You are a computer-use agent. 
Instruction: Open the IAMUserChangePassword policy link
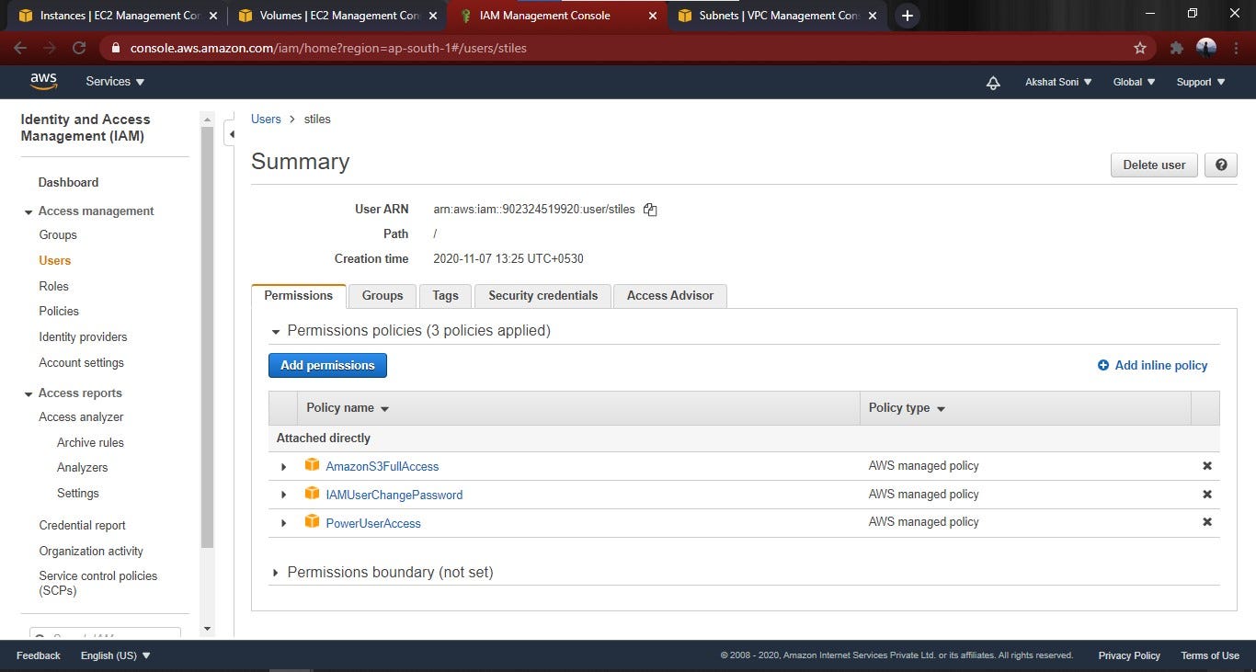394,495
